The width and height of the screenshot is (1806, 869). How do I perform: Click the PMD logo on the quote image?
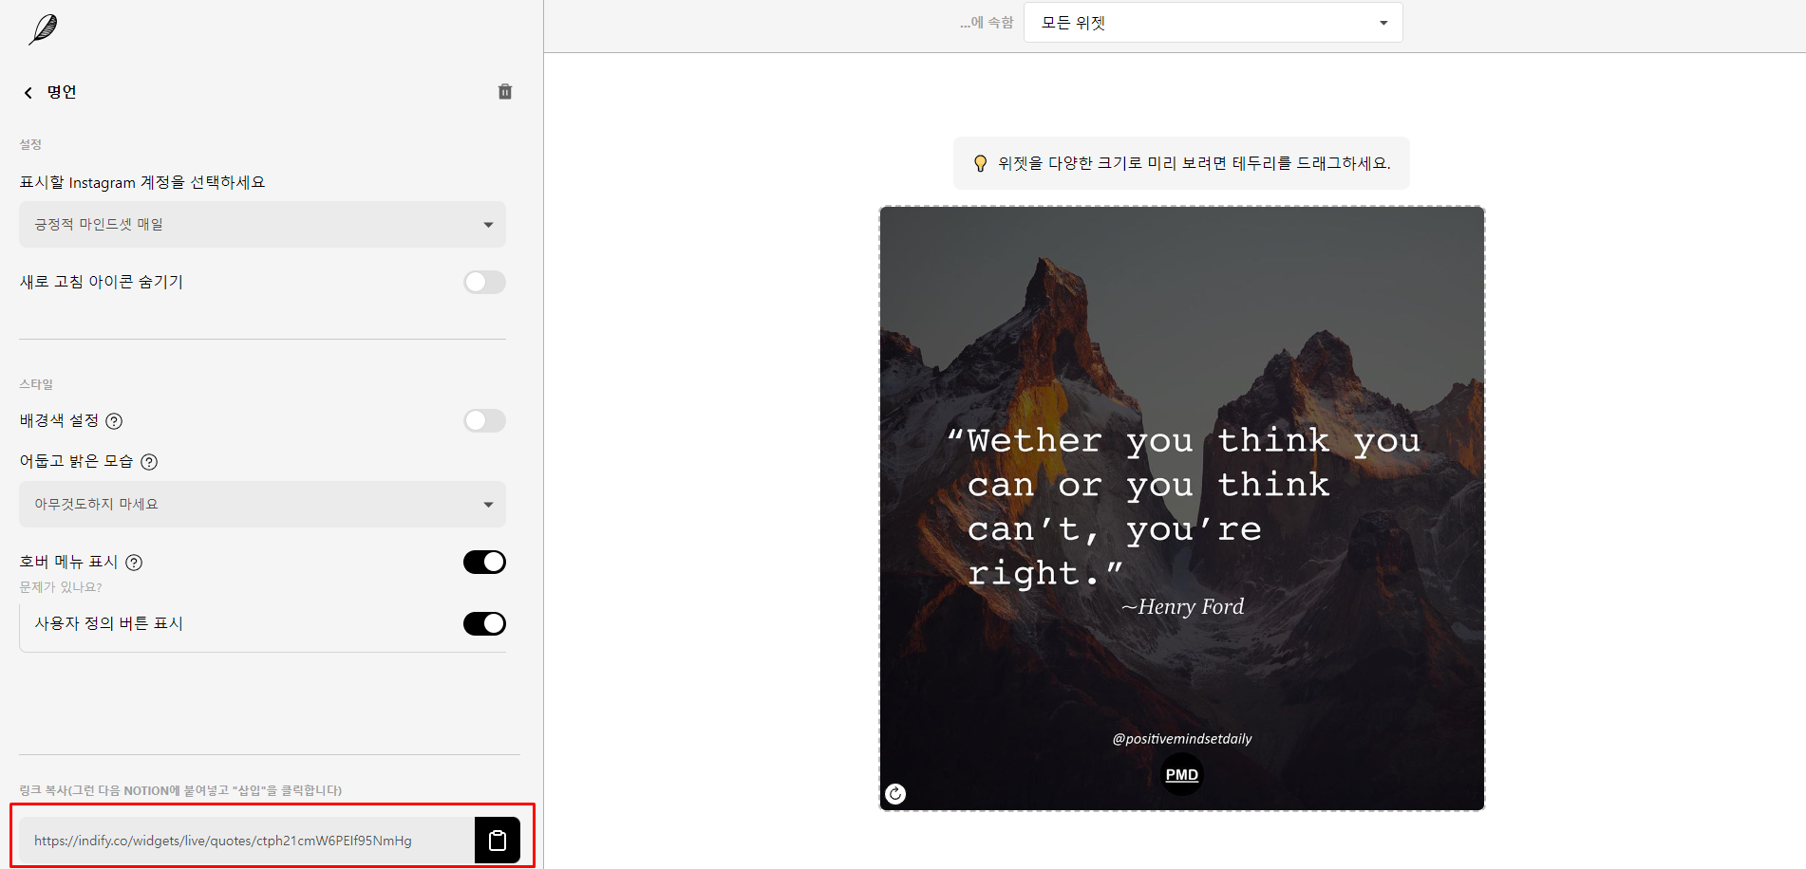[x=1181, y=774]
